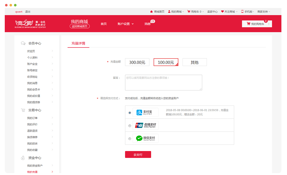Viewport: 287px width, 175px height.
Task: Go to 首页 in the red navigation bar
Action: coord(104,24)
